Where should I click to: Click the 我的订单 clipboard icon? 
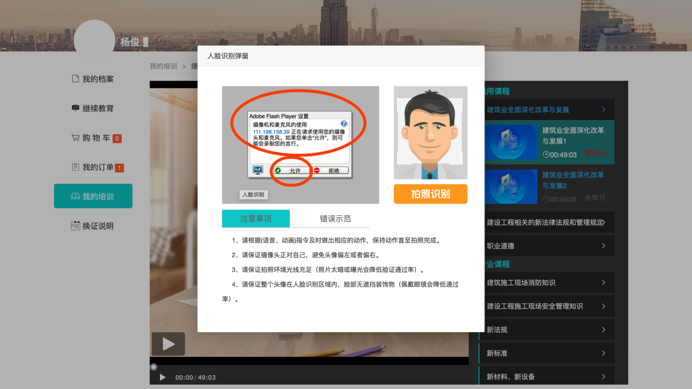[x=75, y=167]
